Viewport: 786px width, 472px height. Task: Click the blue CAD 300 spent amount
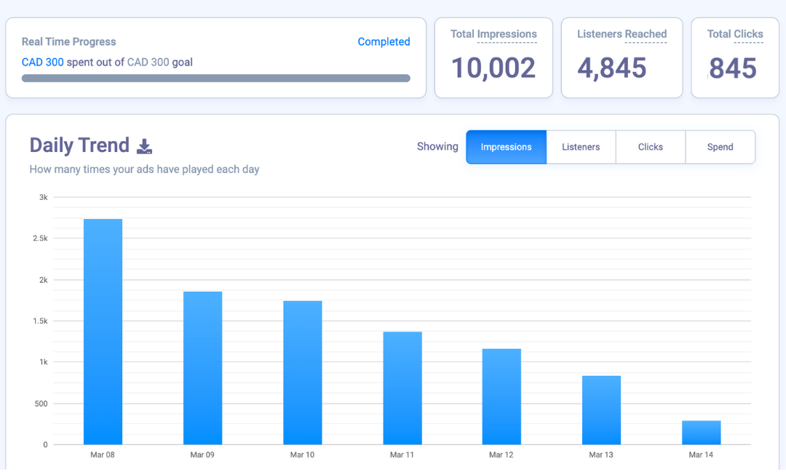[42, 63]
